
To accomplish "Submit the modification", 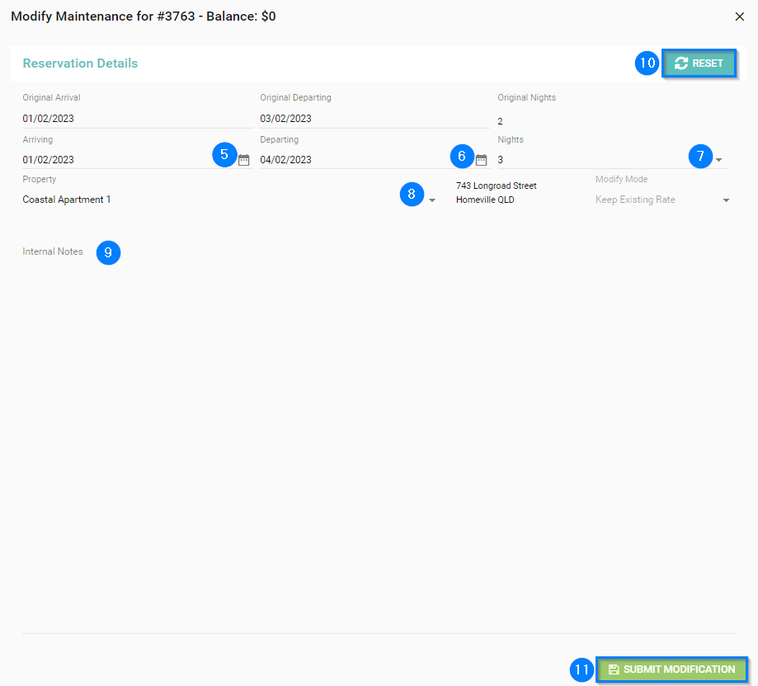I will coord(671,670).
